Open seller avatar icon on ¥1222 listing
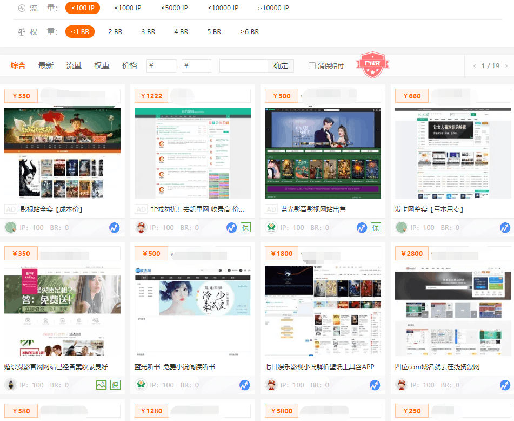The image size is (514, 421). (142, 227)
